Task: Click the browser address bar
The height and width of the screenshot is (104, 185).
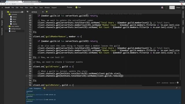Action: (x=93, y=4)
